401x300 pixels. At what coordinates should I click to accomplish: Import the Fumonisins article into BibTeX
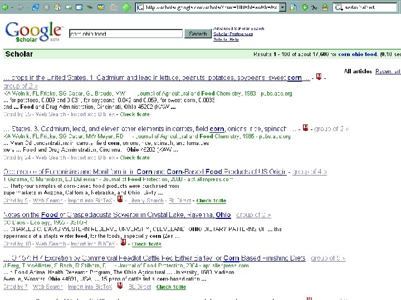coord(90,201)
